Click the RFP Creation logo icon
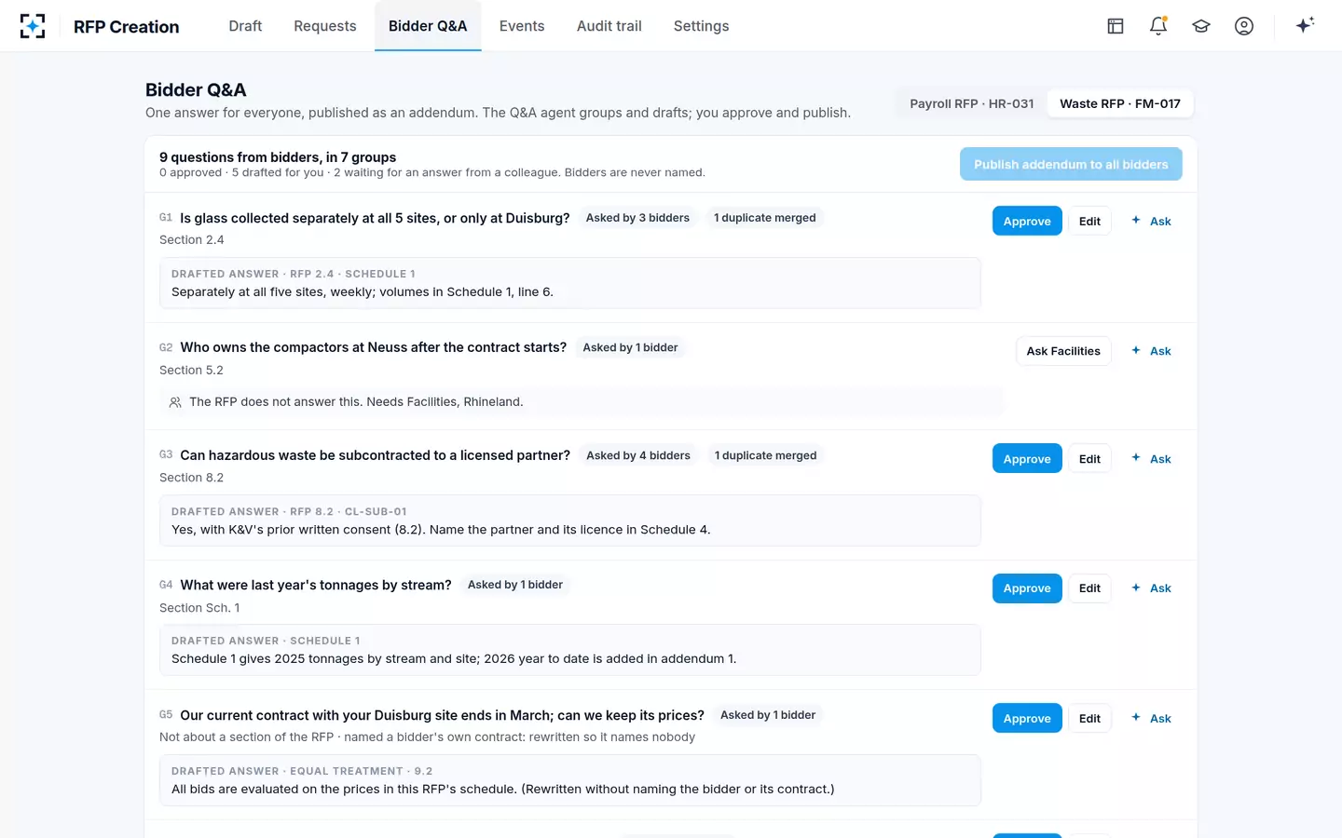1342x838 pixels. point(33,26)
